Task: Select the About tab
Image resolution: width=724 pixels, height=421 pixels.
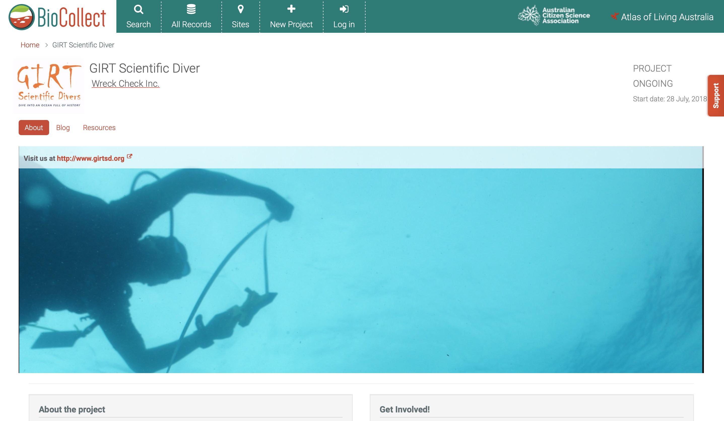Action: pos(34,127)
